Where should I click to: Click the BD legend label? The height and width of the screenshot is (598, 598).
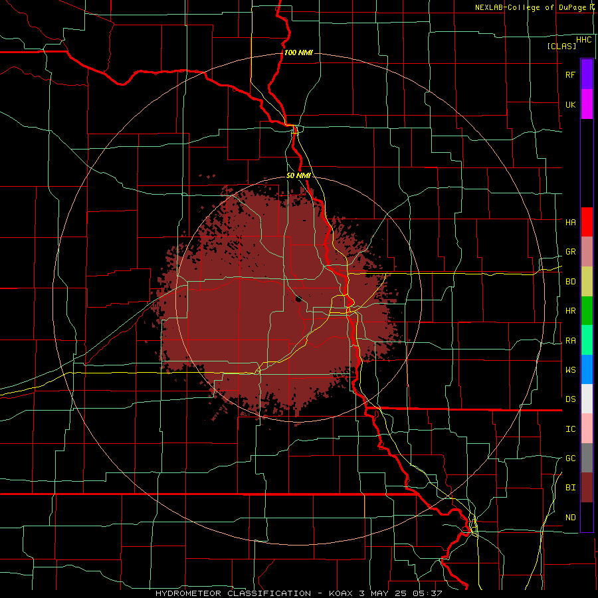tap(571, 282)
